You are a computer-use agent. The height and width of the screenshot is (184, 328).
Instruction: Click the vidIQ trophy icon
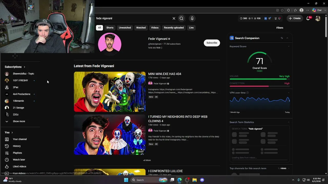(275, 18)
